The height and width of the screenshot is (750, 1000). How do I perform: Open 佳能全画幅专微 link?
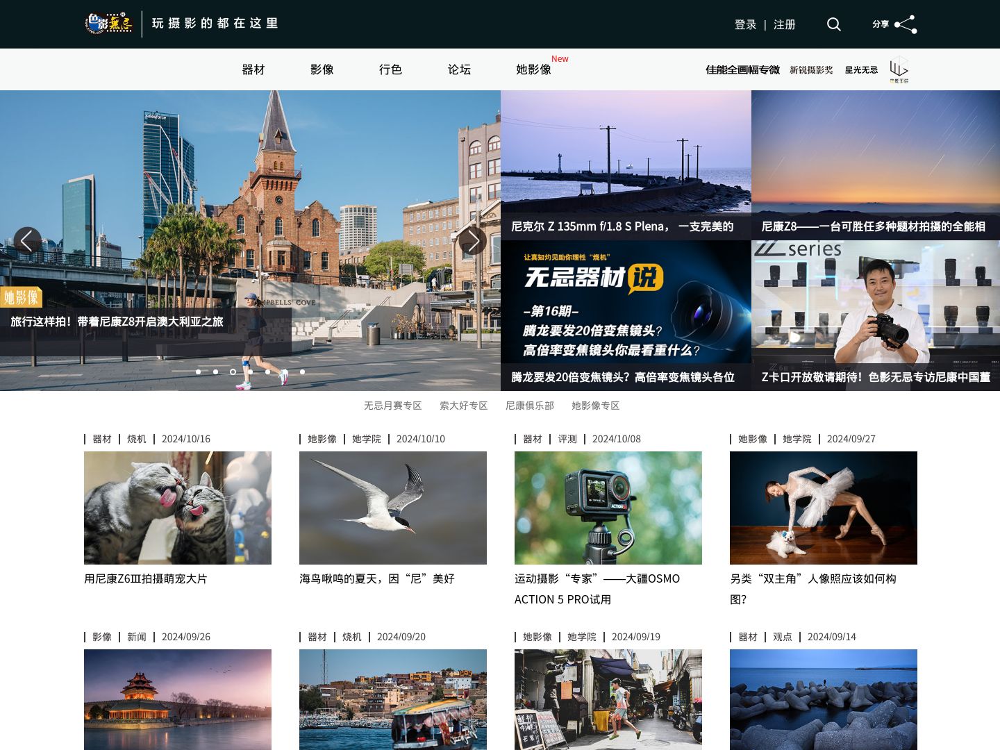(742, 69)
